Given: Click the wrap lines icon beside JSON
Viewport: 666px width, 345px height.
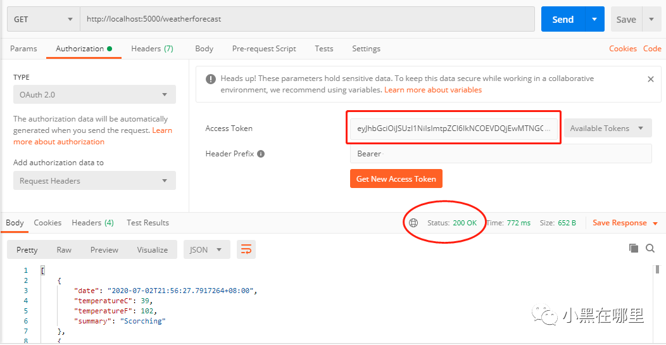Looking at the screenshot, I should click(246, 249).
